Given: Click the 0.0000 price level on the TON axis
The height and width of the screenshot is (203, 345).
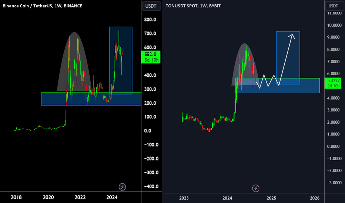Looking at the screenshot, I should [333, 147].
